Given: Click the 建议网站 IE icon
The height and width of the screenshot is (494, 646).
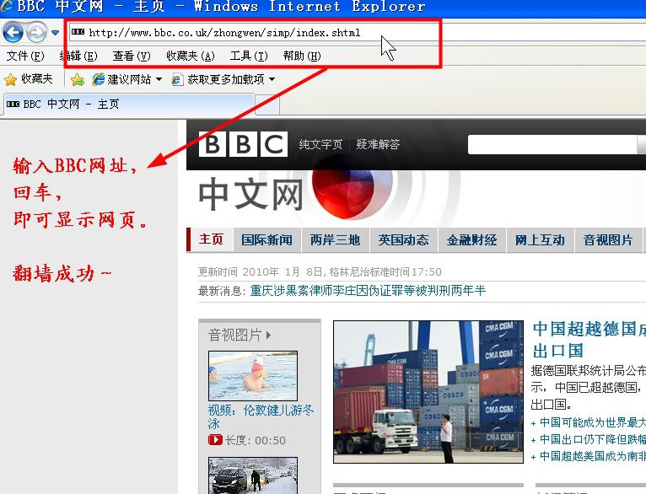Looking at the screenshot, I should point(99,79).
